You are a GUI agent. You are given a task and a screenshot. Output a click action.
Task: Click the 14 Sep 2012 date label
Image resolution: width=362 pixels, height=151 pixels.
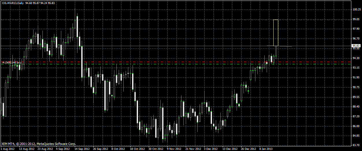point(81,149)
